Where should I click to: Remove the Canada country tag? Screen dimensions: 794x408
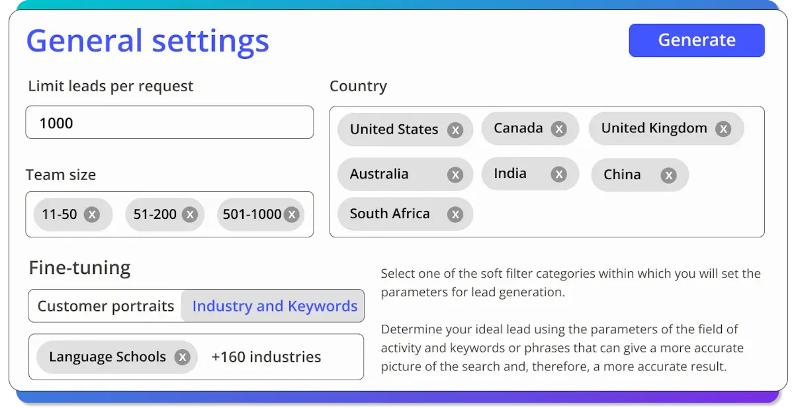[x=559, y=129]
